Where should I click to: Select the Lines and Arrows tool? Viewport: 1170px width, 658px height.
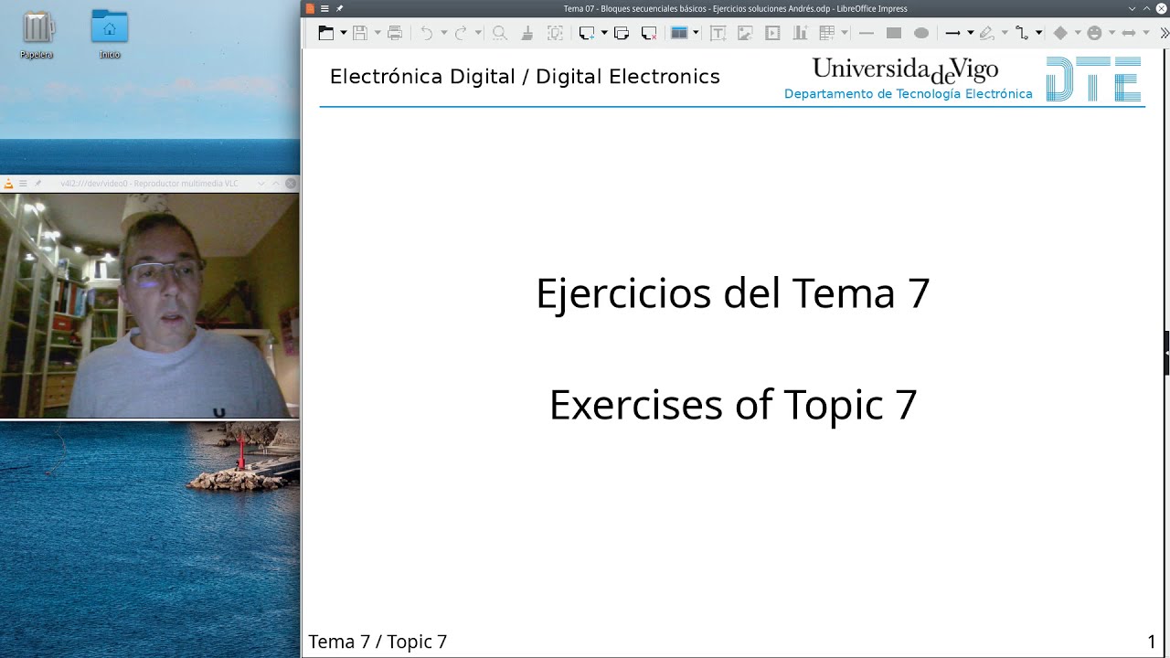[x=953, y=33]
